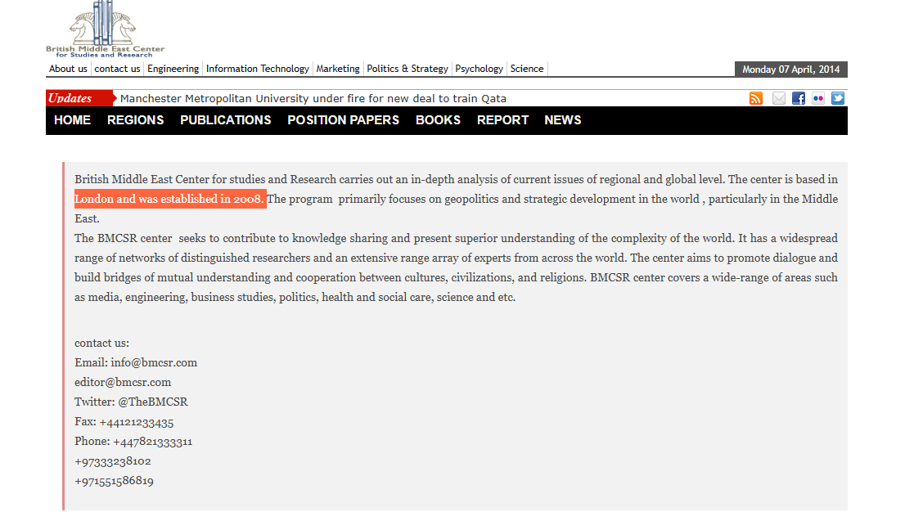The image size is (923, 530).
Task: Click the number +97333238102
Action: click(x=113, y=461)
